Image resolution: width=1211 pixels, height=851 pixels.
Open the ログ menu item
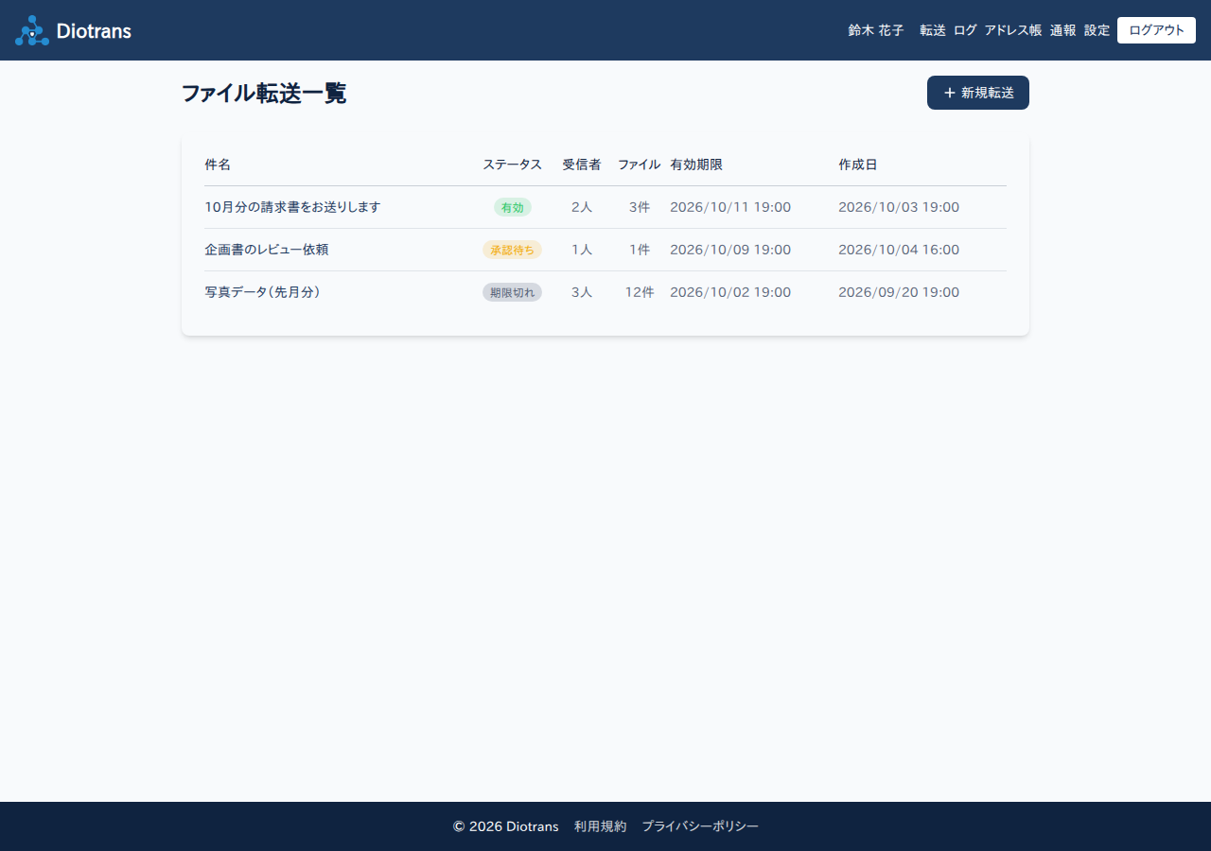(x=965, y=30)
